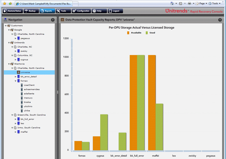This screenshot has height=159, width=226.
Task: Select the universe vault tree item
Action: (x=29, y=72)
